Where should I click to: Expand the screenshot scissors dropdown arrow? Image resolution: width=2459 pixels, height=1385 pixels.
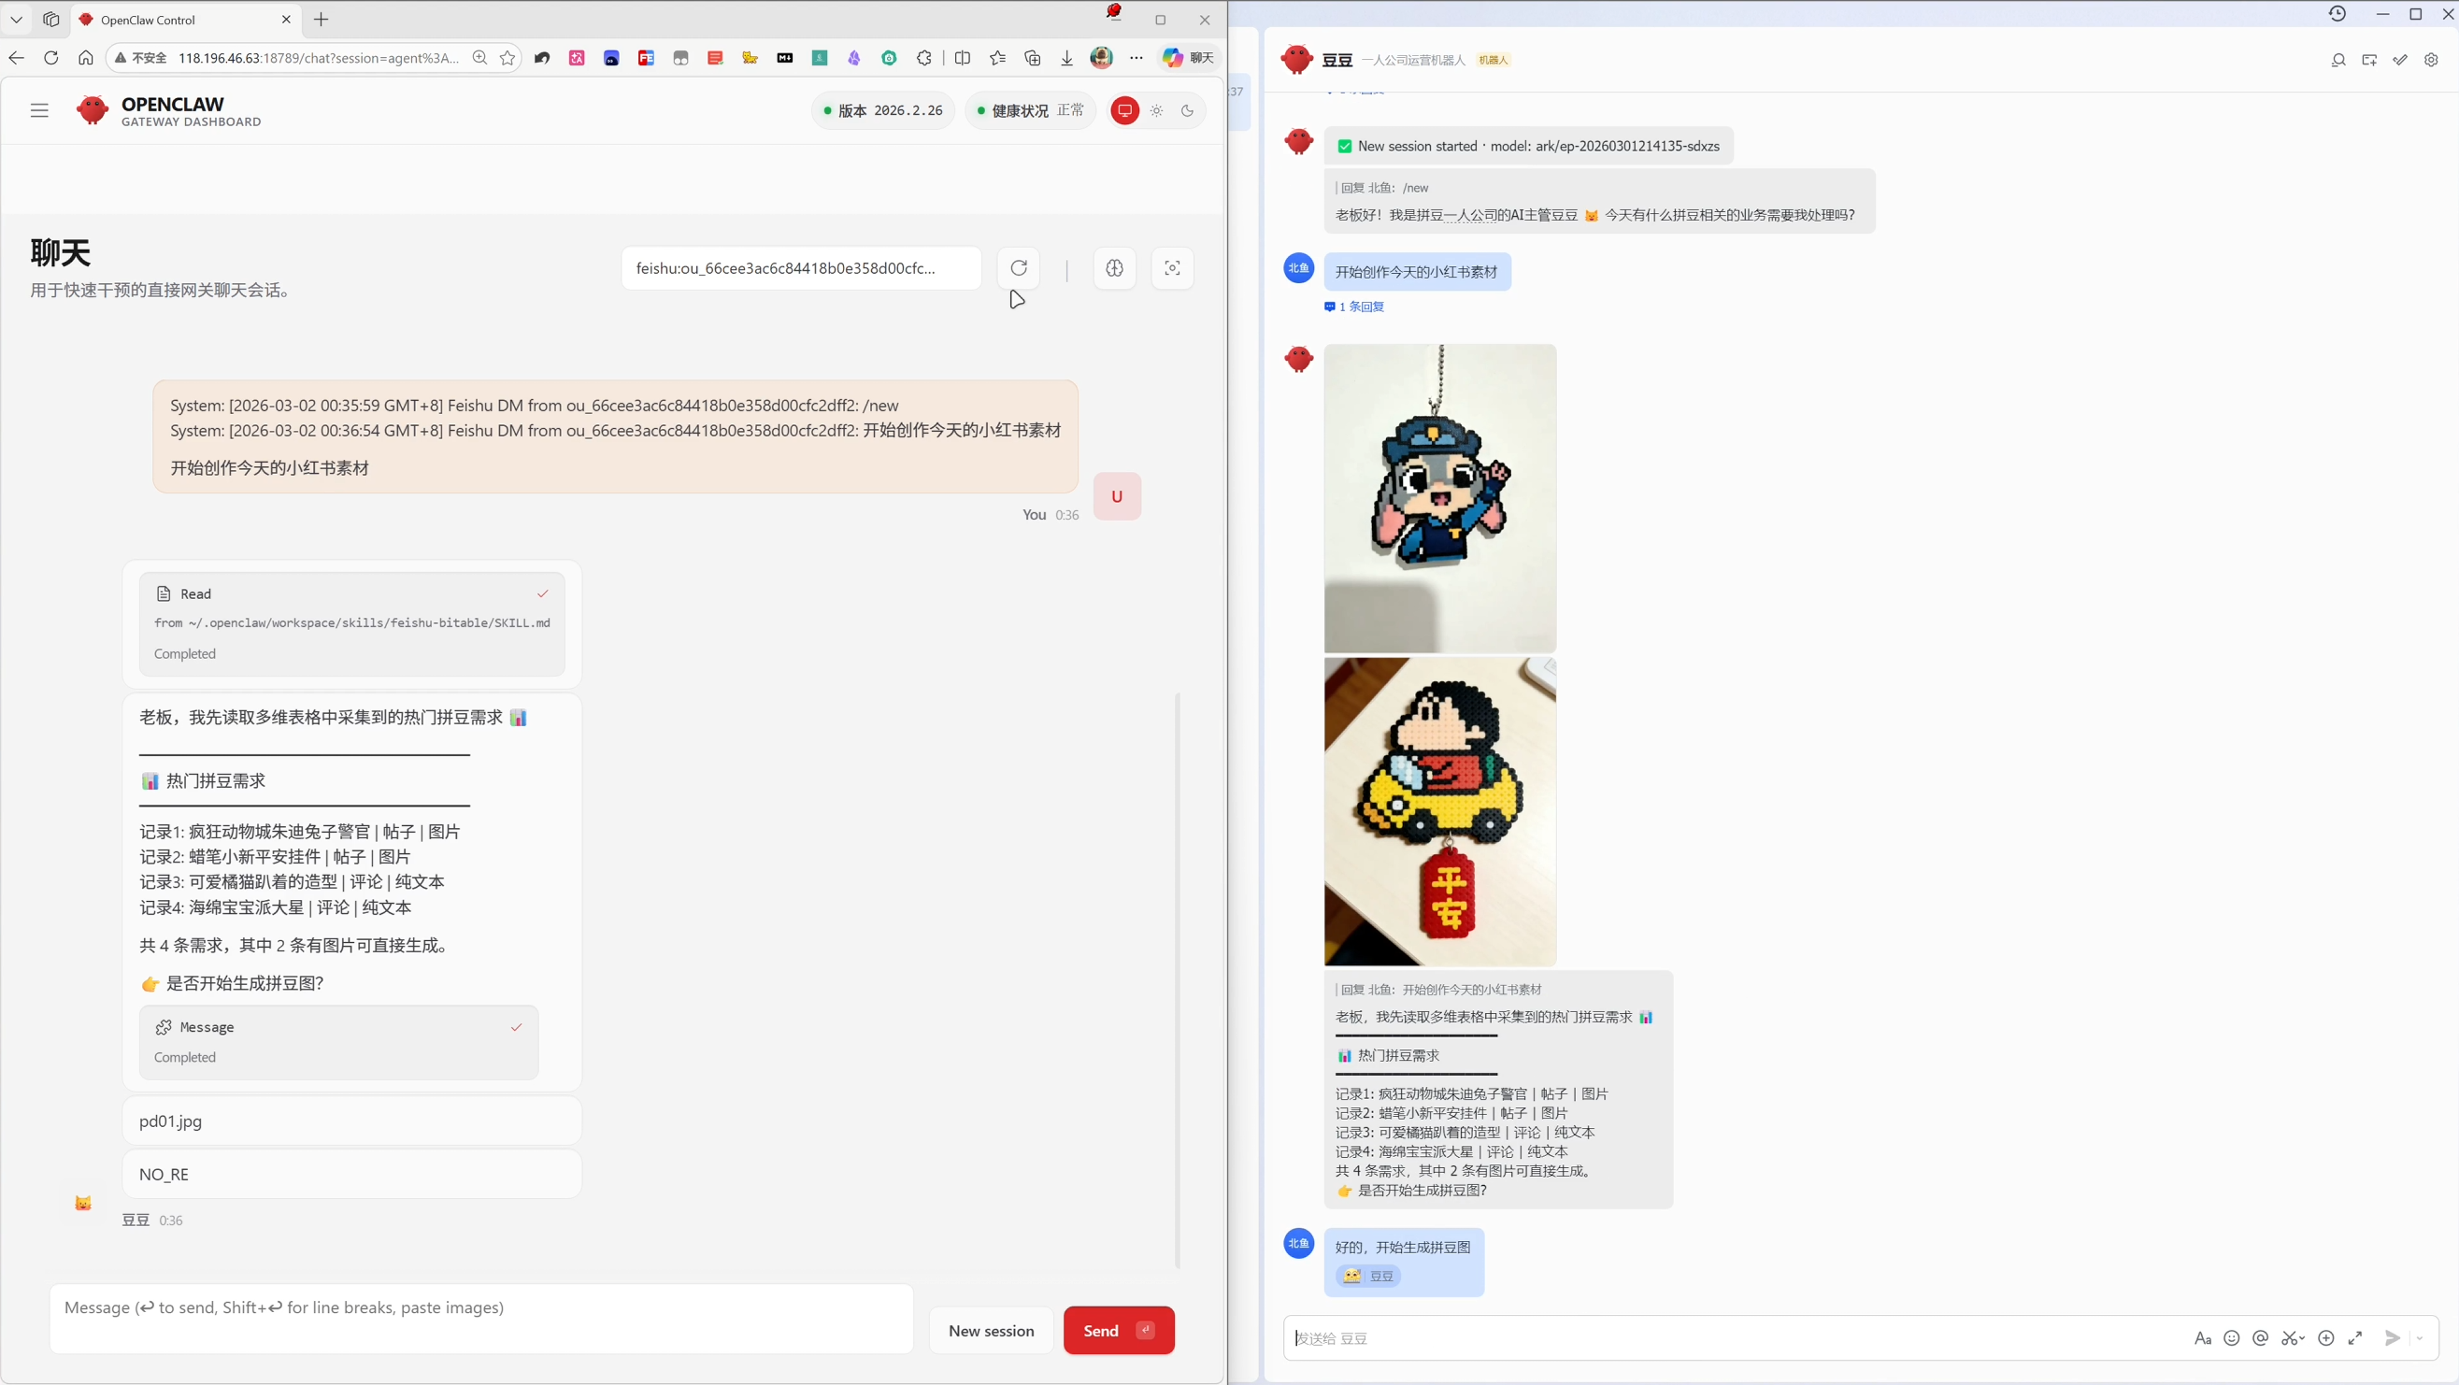(2302, 1338)
